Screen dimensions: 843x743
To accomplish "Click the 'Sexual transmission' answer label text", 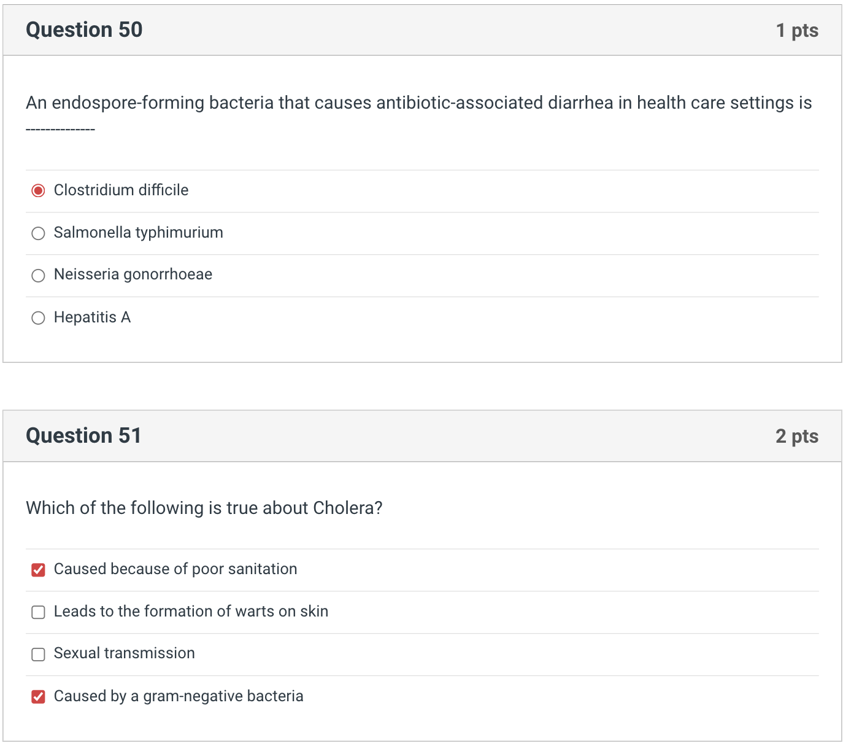I will click(x=124, y=653).
